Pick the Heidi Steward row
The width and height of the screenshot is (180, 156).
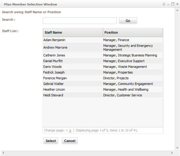[x=103, y=95]
